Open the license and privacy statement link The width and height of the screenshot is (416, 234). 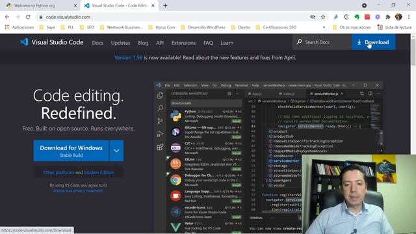click(78, 190)
